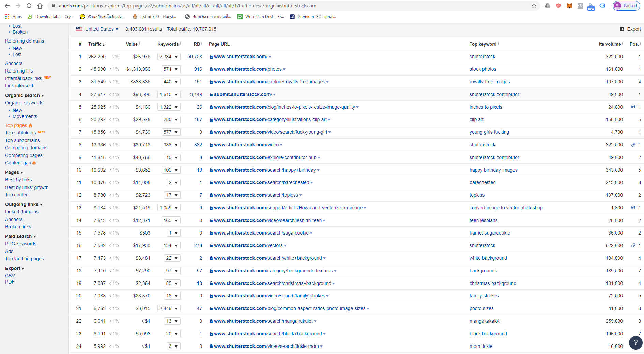Open PPC keywords in the sidebar
Viewport: 644px width, 354px height.
coord(21,244)
